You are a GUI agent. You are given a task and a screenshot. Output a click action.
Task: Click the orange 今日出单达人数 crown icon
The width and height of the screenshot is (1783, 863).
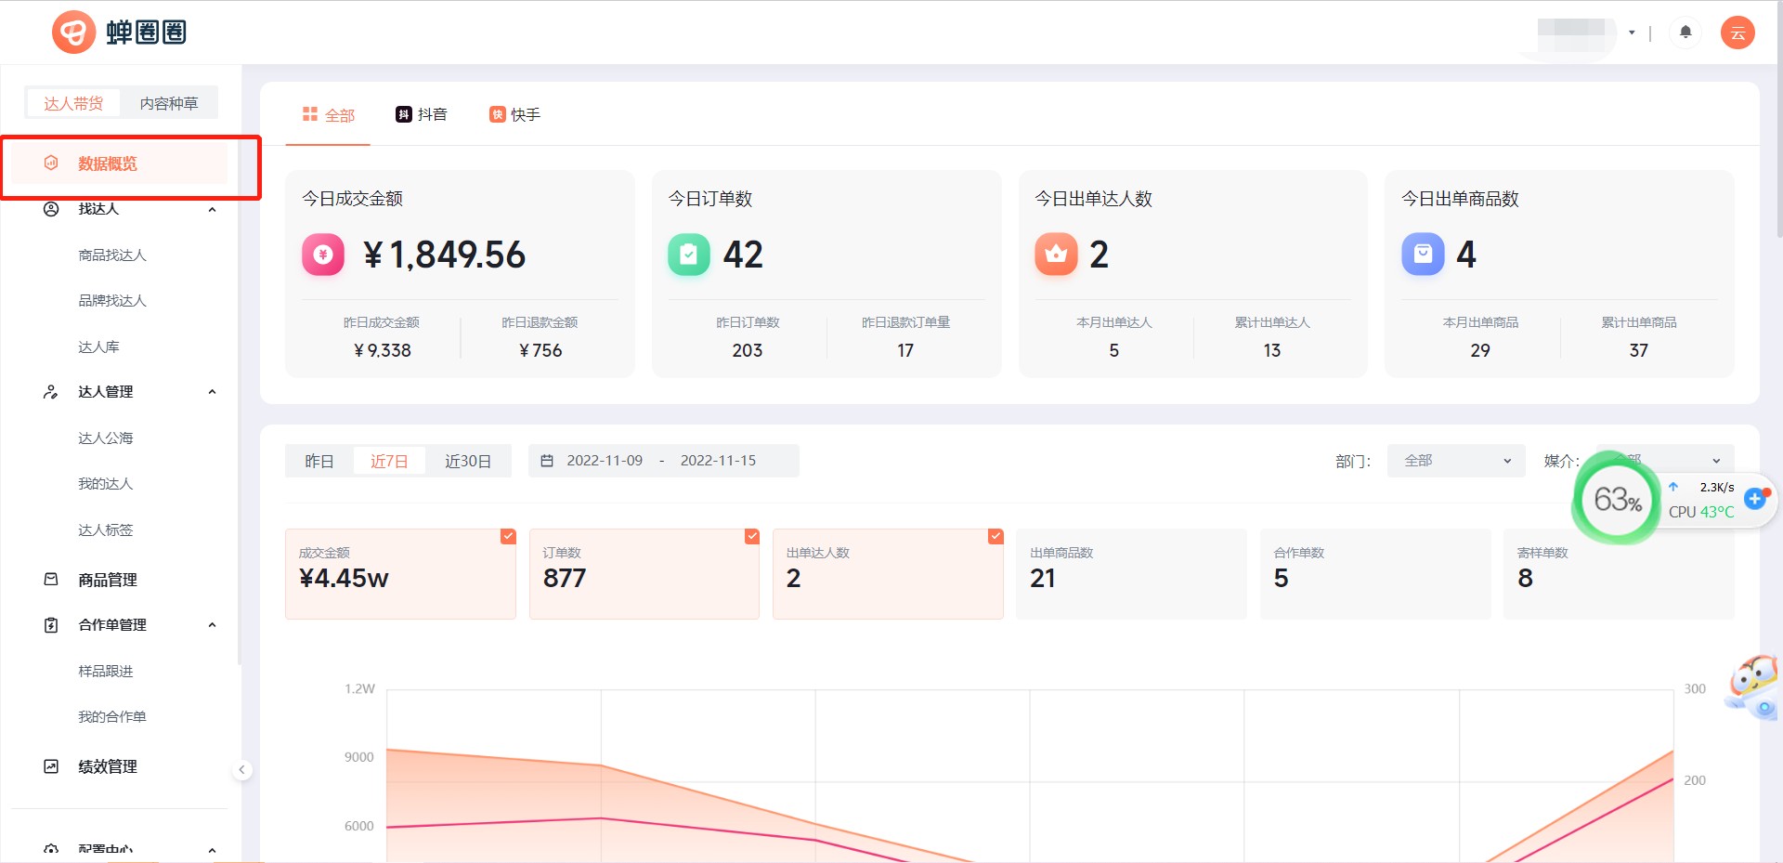coord(1056,255)
